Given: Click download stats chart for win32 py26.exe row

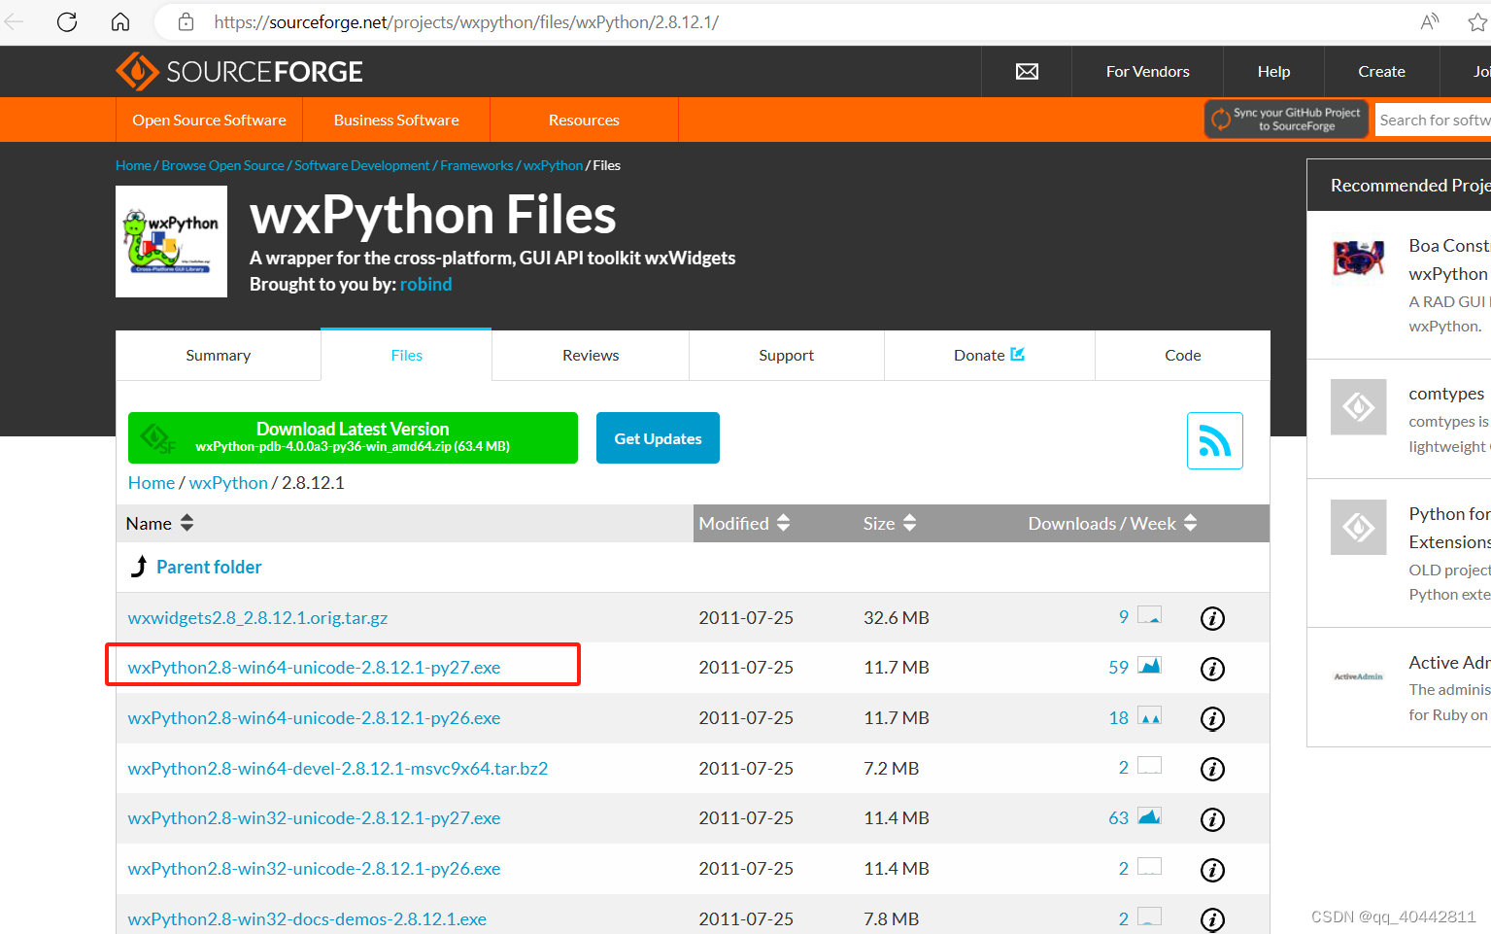Looking at the screenshot, I should click(1149, 867).
